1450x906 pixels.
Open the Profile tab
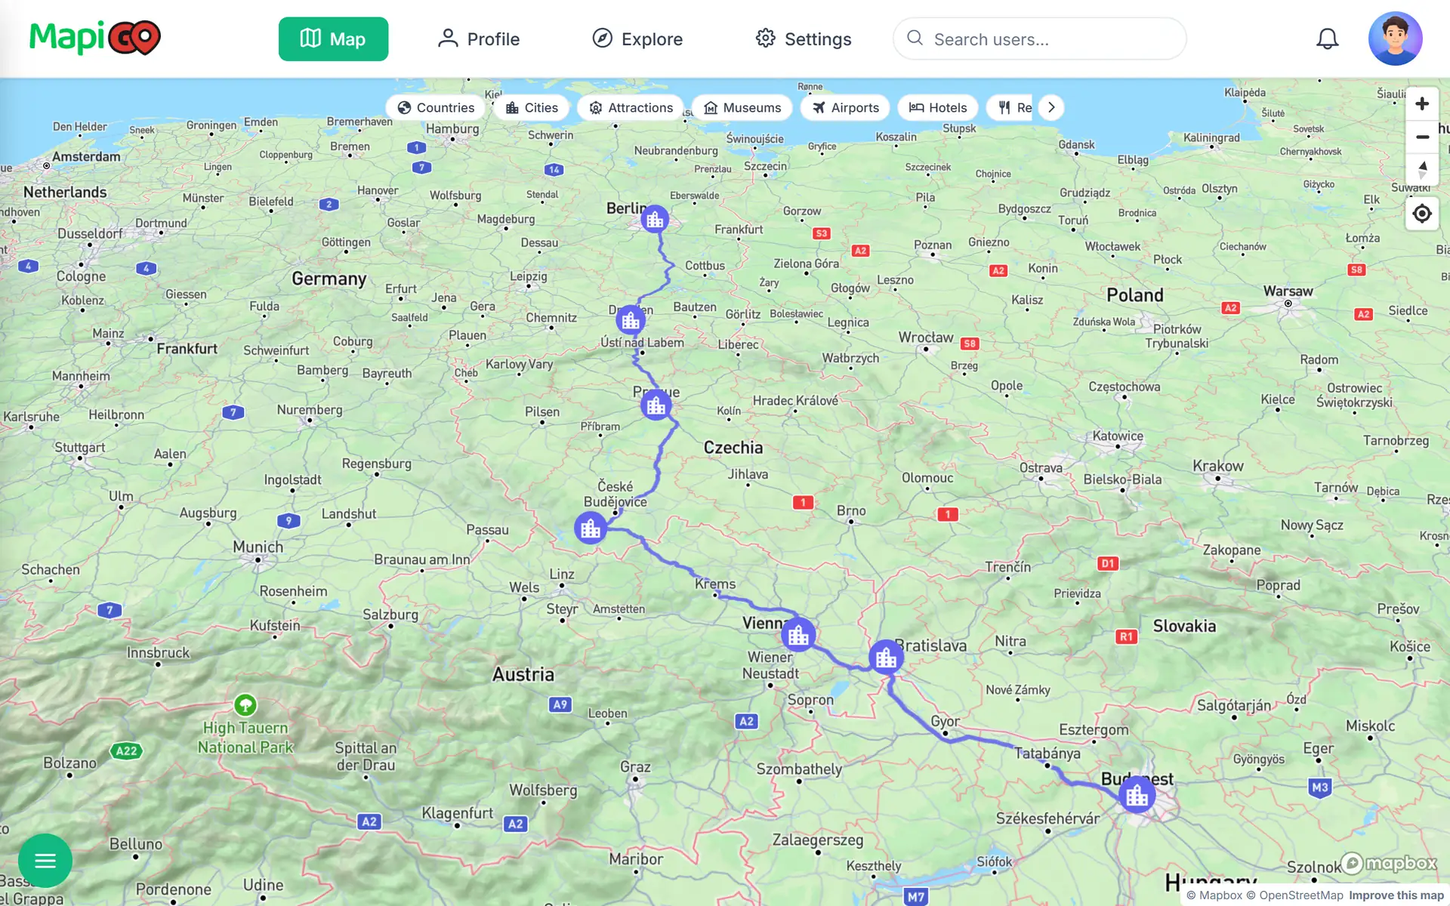[x=478, y=39]
